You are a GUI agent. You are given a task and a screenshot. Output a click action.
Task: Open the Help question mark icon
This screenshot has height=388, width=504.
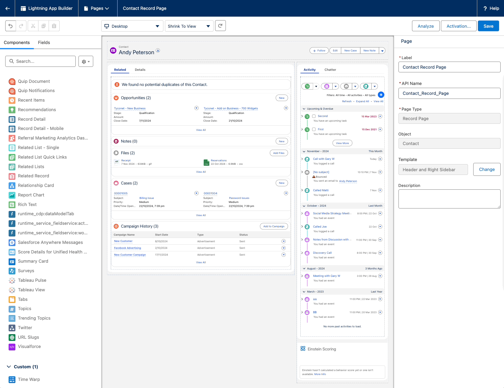coord(485,8)
